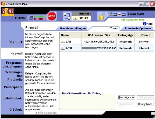Click Text ausblenden link

(46, 113)
